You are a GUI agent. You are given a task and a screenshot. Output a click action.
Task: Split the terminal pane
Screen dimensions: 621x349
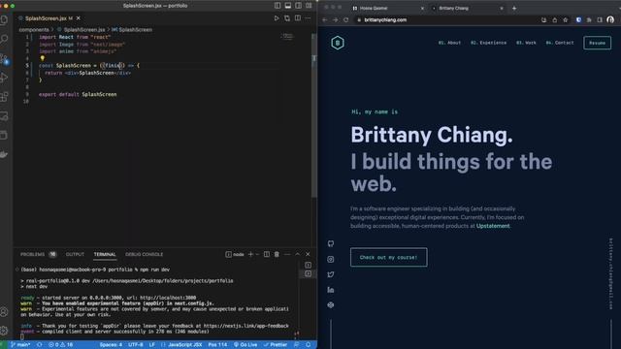coord(267,254)
